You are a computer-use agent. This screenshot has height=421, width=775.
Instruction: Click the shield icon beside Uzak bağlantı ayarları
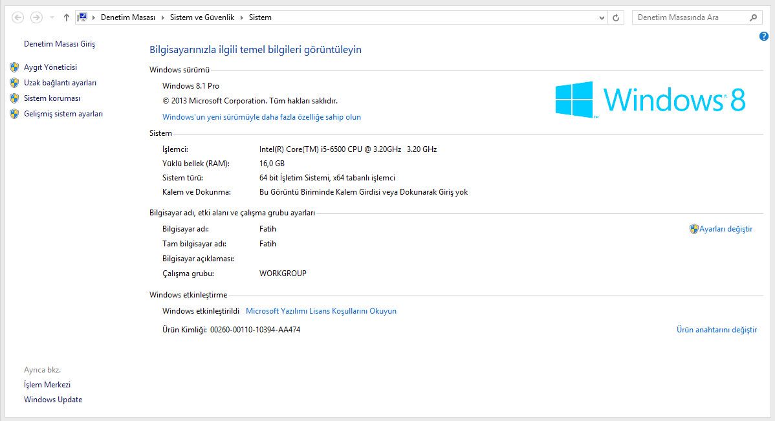point(14,83)
